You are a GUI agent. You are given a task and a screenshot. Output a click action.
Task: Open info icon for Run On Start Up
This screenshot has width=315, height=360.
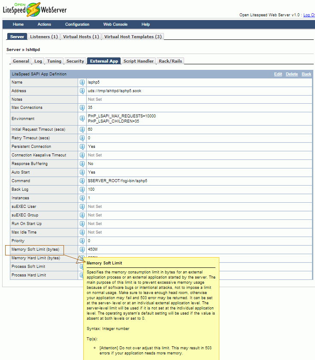(x=82, y=224)
